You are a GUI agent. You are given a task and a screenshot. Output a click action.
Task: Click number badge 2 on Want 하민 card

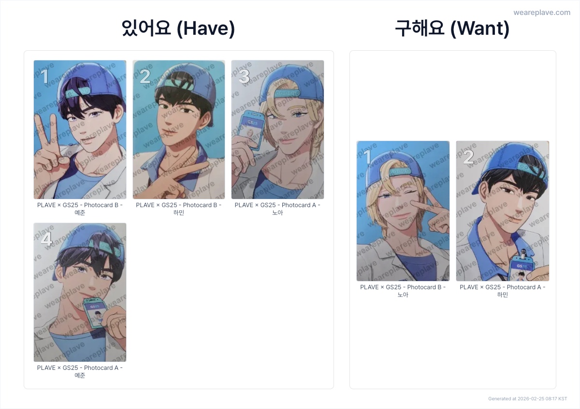pos(468,158)
